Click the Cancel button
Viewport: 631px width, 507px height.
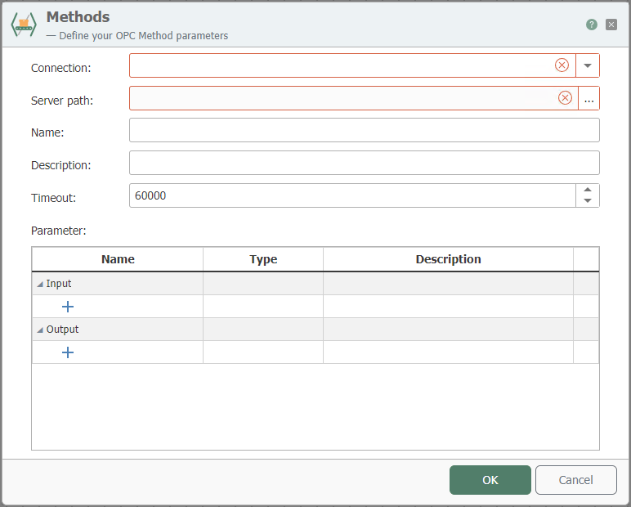[576, 480]
